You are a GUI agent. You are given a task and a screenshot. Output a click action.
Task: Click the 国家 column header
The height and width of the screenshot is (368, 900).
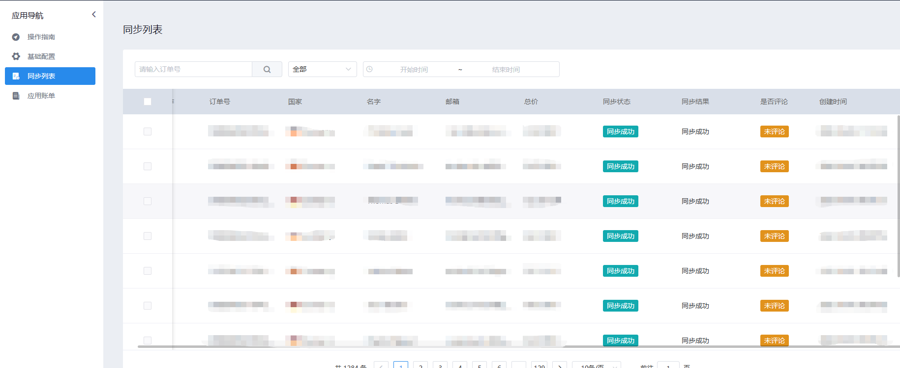(295, 102)
